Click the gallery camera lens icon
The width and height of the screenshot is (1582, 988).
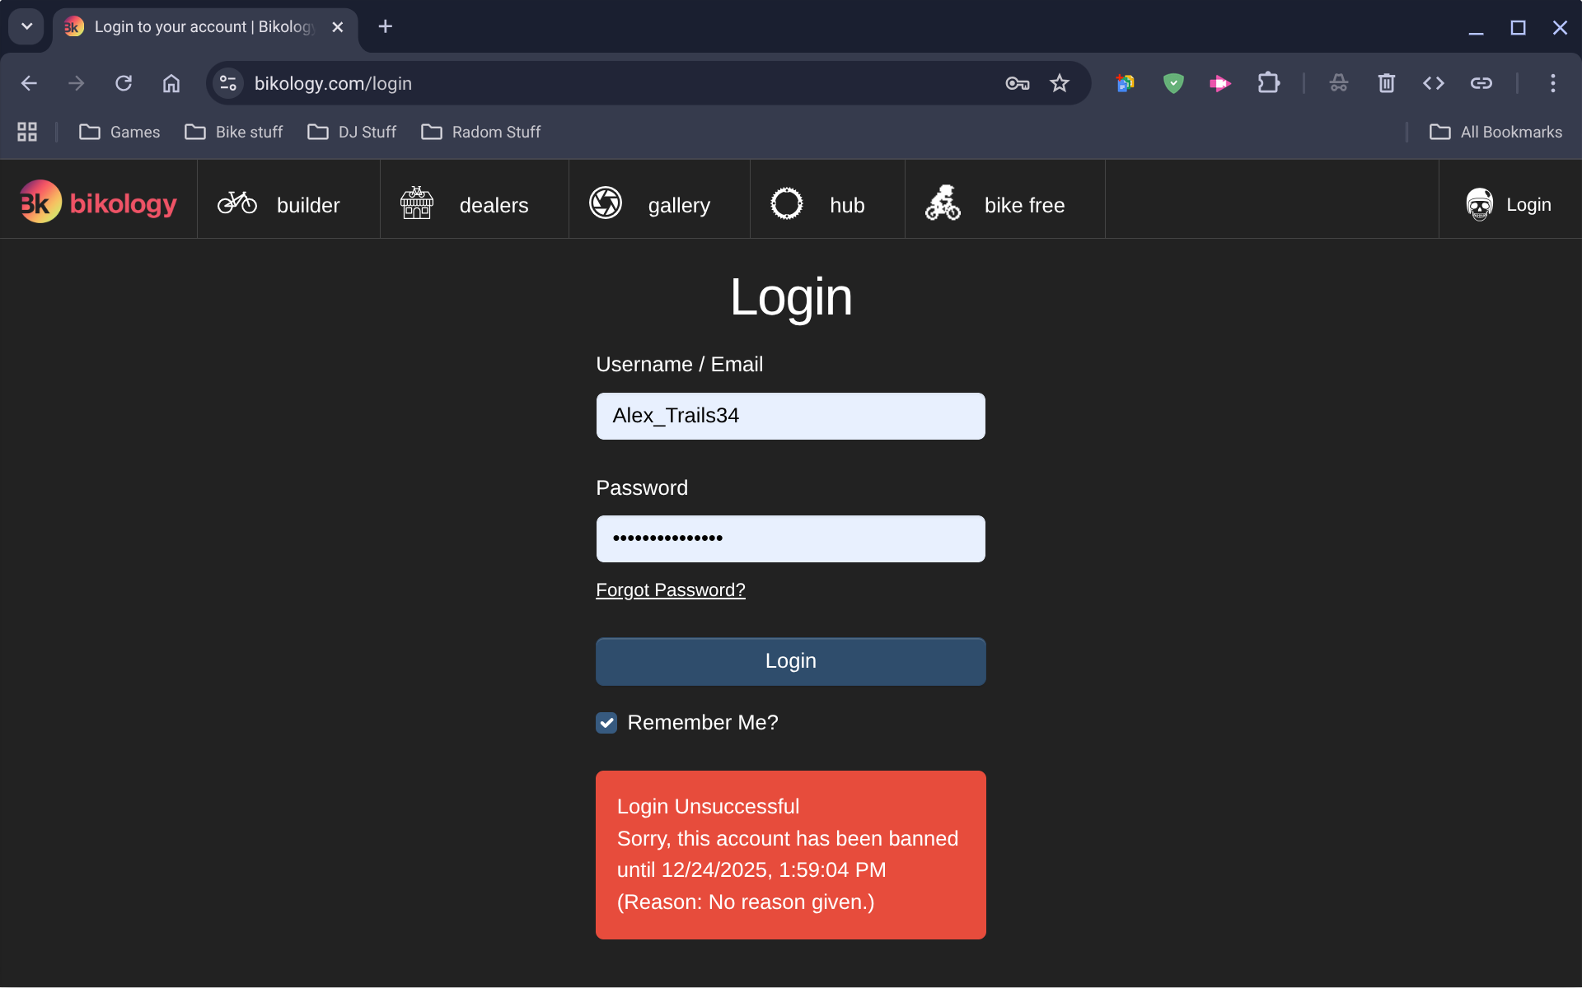point(606,203)
